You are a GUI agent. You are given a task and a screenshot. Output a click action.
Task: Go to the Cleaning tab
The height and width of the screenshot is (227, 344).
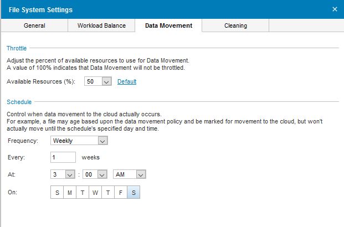click(x=235, y=25)
